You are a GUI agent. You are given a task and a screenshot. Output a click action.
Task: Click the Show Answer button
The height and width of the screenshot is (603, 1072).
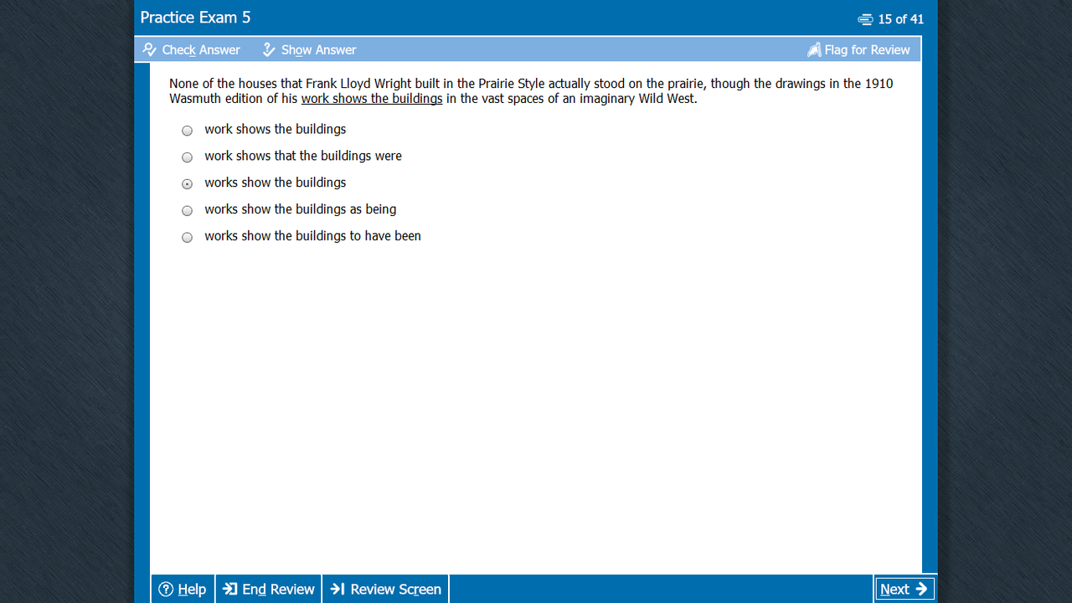[x=309, y=50]
